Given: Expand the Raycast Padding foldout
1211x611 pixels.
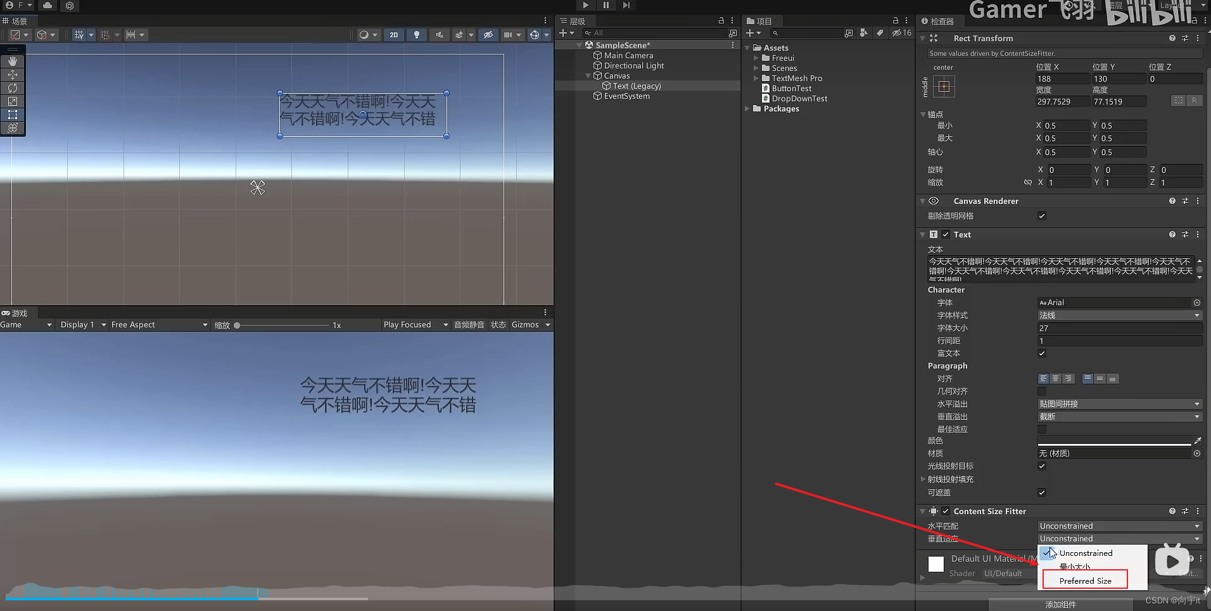Looking at the screenshot, I should [x=923, y=479].
